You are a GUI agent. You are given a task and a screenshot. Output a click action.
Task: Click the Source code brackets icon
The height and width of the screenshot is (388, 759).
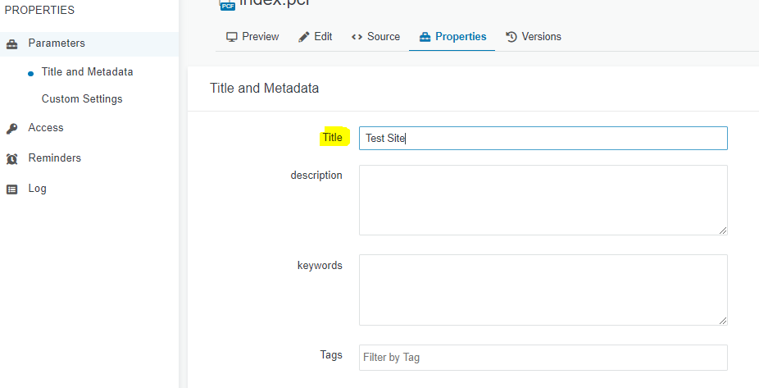[357, 37]
